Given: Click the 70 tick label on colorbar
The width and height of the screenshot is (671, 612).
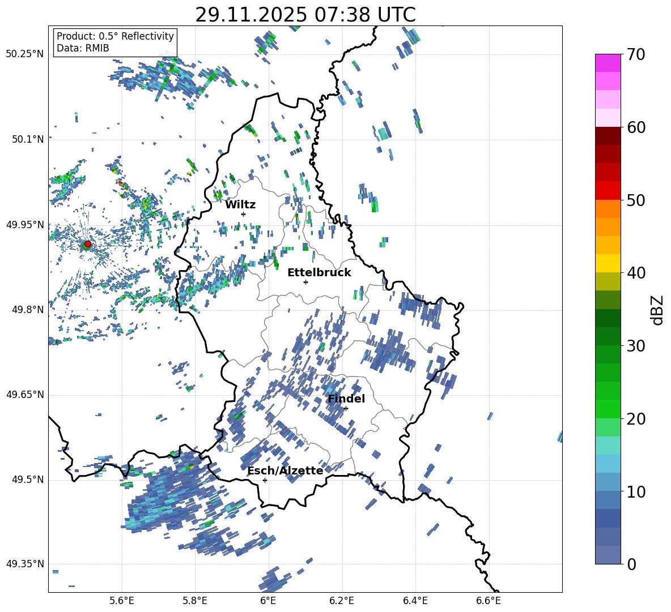Looking at the screenshot, I should tap(637, 55).
